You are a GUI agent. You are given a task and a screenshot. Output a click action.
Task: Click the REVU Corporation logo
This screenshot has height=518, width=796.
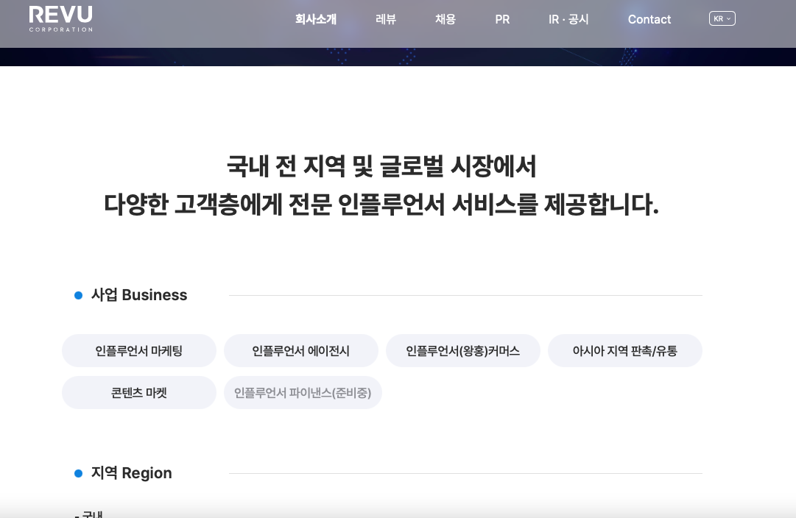tap(61, 19)
